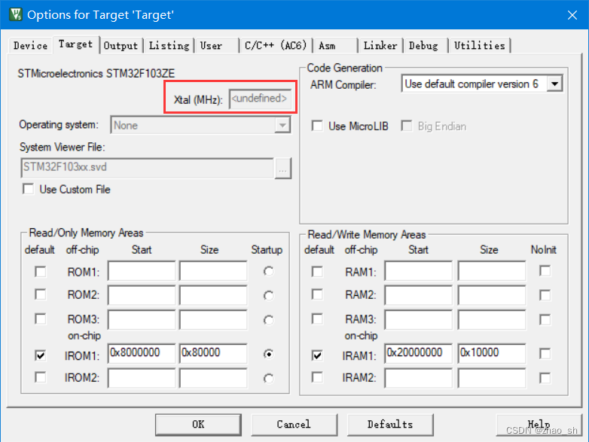Click the ROM1 Size field
The height and width of the screenshot is (442, 589).
213,271
